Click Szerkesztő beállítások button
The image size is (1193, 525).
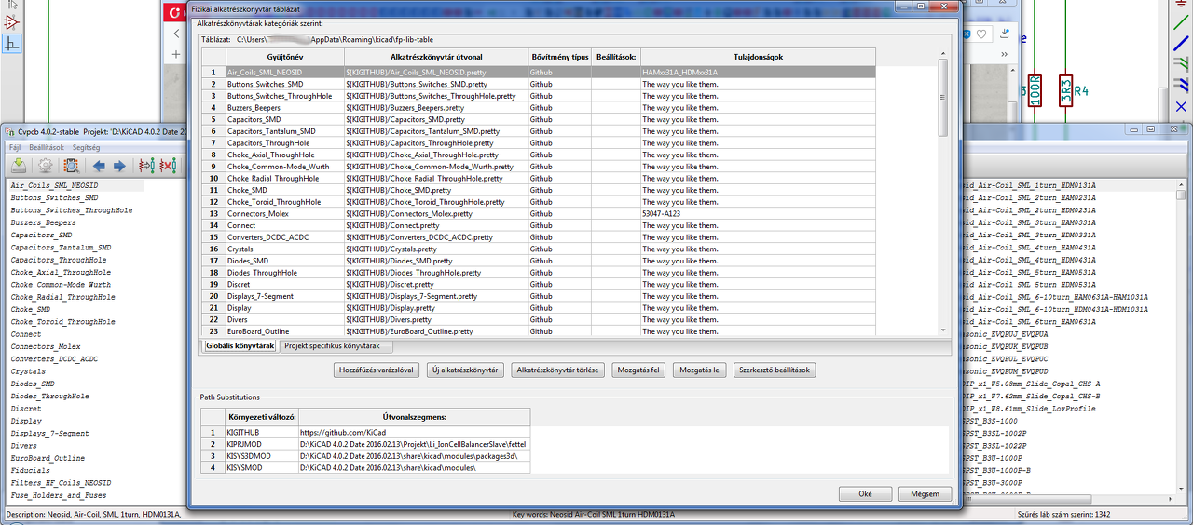pos(775,370)
